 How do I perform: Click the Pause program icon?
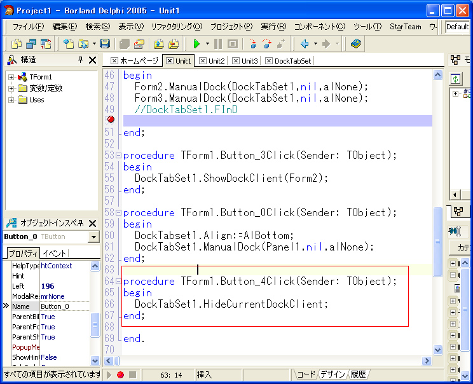[x=218, y=44]
